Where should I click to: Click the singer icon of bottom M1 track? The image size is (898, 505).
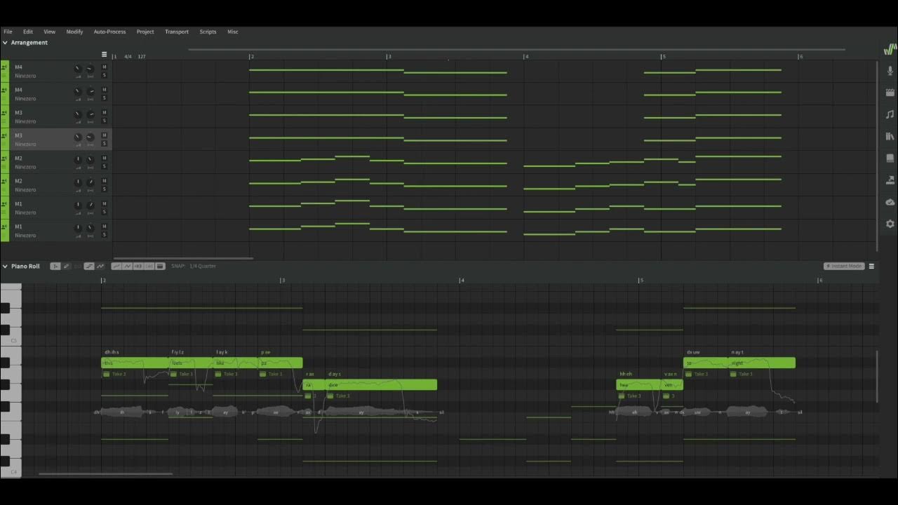(x=4, y=227)
